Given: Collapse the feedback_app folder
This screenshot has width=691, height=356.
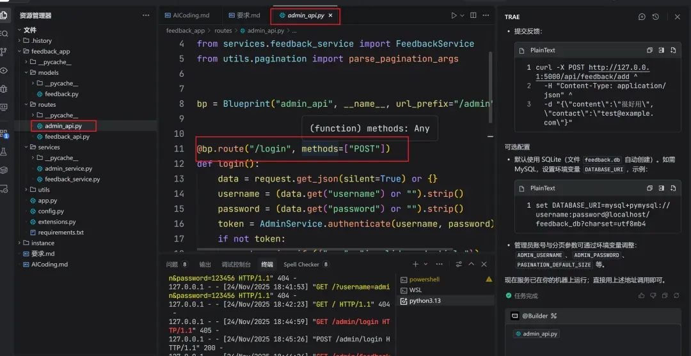Looking at the screenshot, I should pos(19,51).
